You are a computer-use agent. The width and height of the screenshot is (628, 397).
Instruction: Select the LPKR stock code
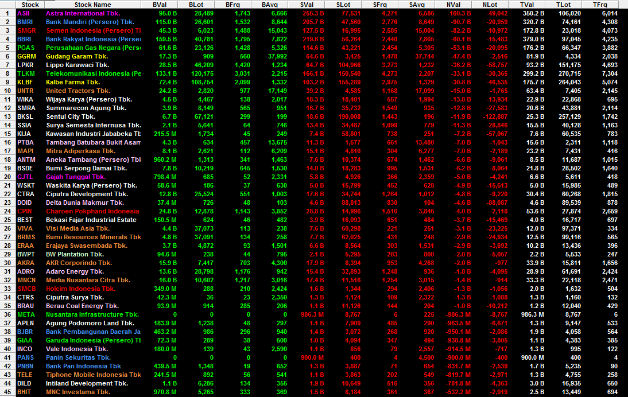[26, 65]
